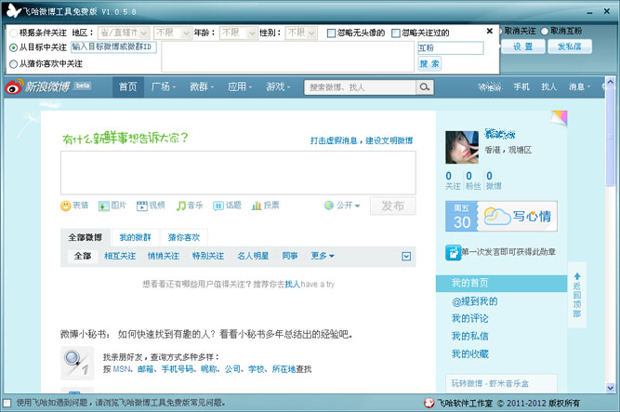Expand the 更多 group filter
Image resolution: width=620 pixels, height=412 pixels.
(x=323, y=256)
